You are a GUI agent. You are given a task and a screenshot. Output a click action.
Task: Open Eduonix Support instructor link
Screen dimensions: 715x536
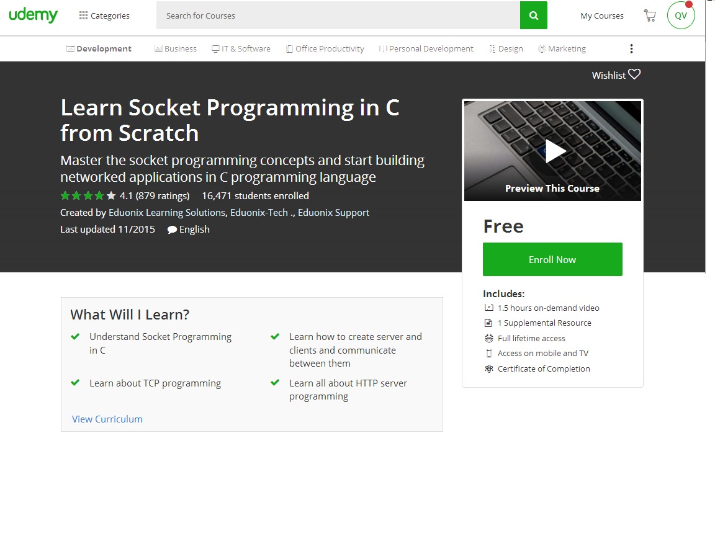tap(333, 213)
